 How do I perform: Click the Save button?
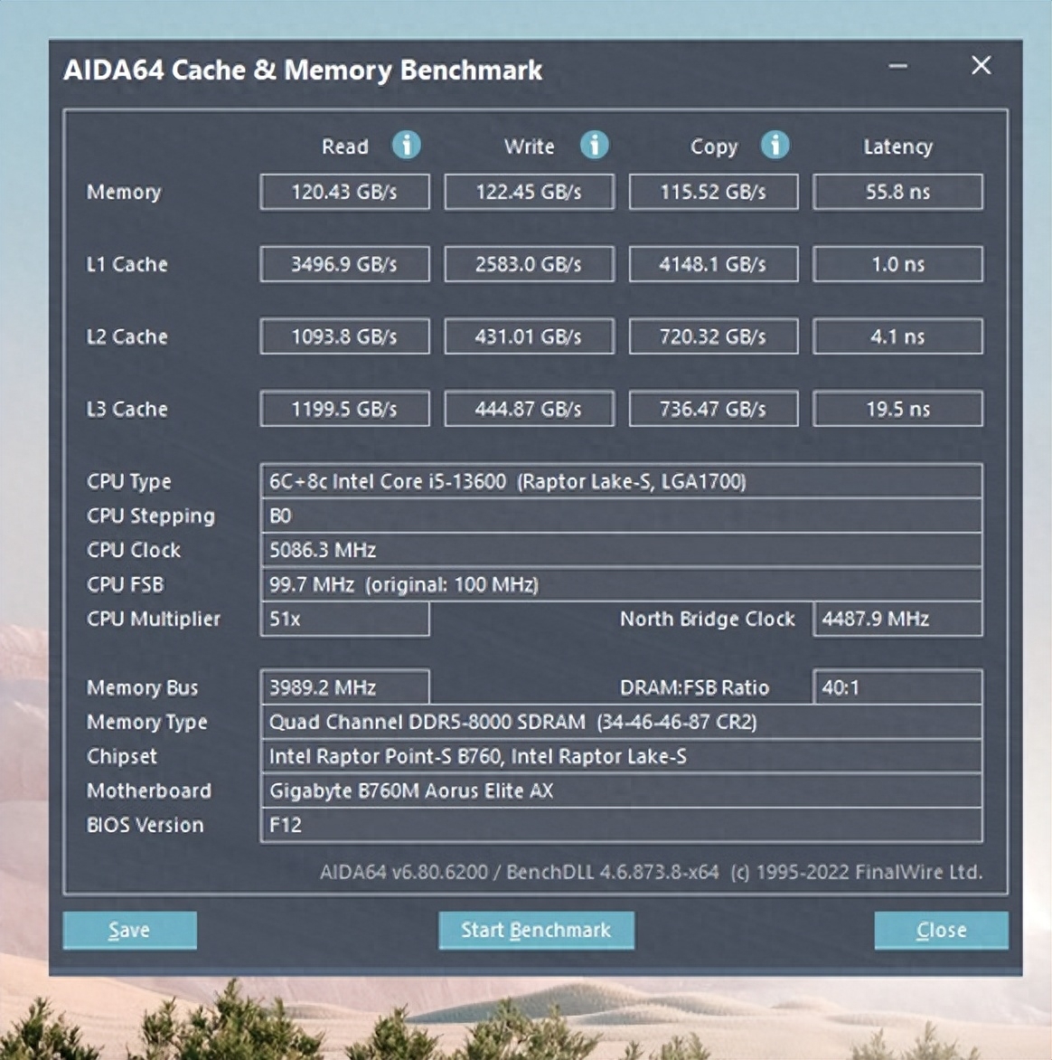click(x=130, y=930)
